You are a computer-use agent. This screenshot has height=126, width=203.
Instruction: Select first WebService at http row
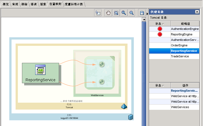174,96
